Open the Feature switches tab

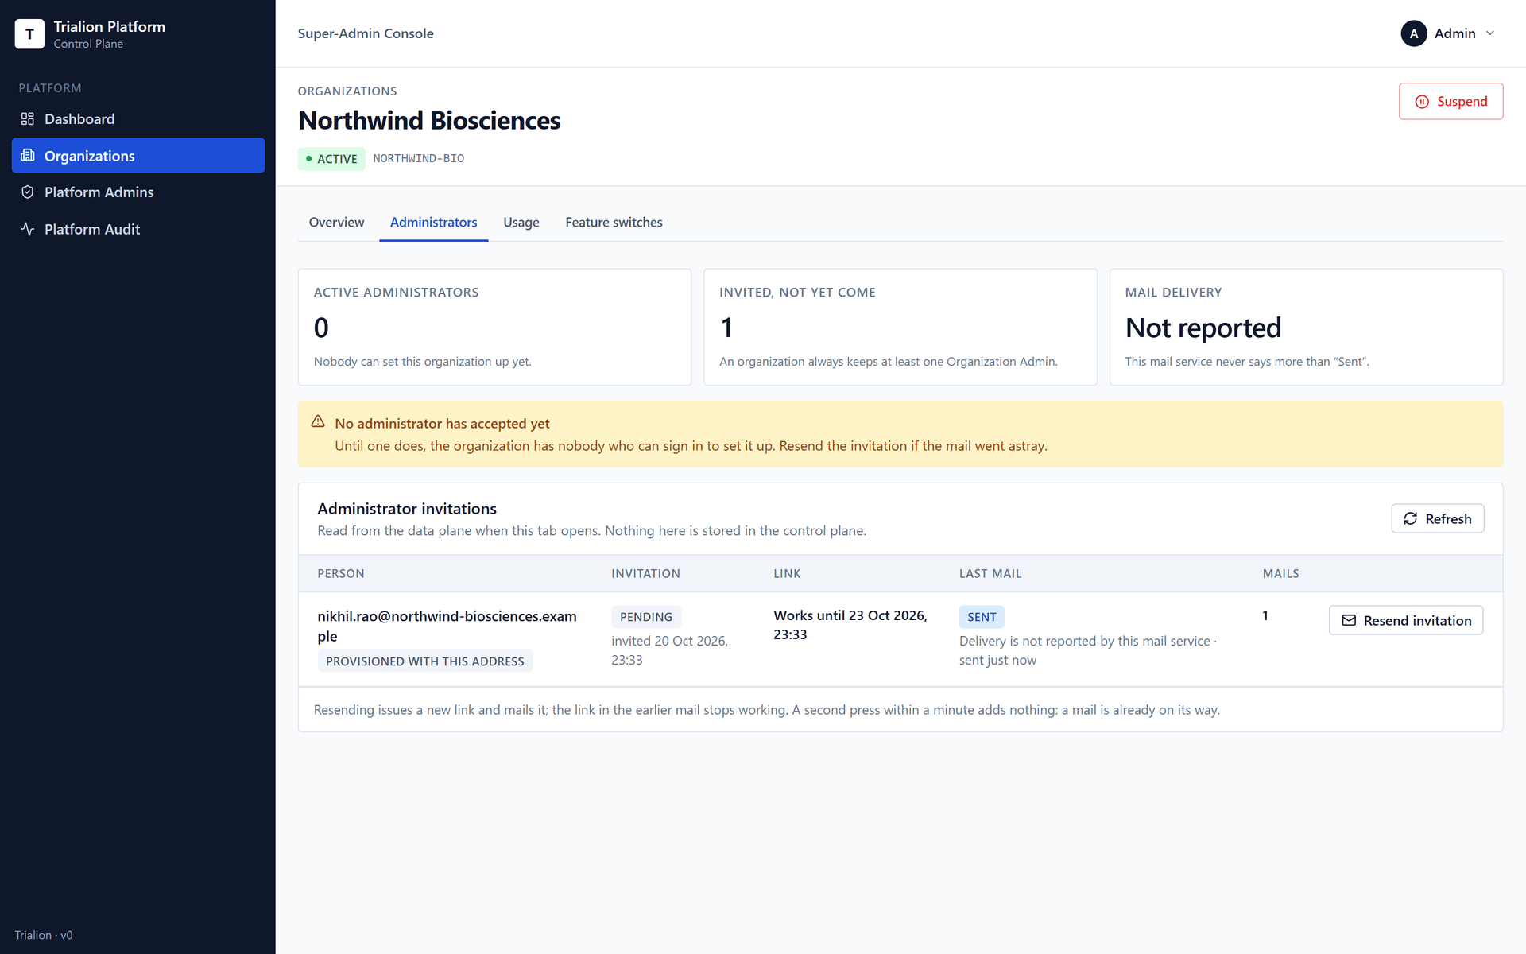coord(614,223)
